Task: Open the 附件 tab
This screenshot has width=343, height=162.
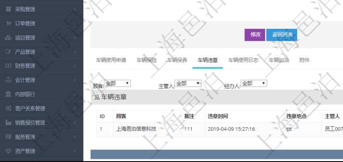Action: 304,60
